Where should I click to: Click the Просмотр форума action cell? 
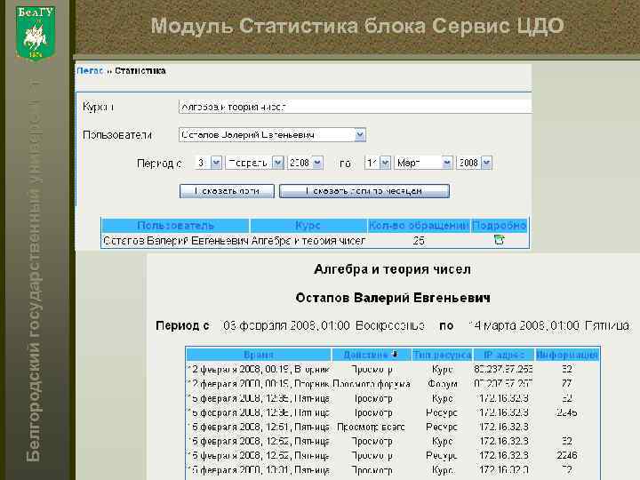click(x=372, y=384)
